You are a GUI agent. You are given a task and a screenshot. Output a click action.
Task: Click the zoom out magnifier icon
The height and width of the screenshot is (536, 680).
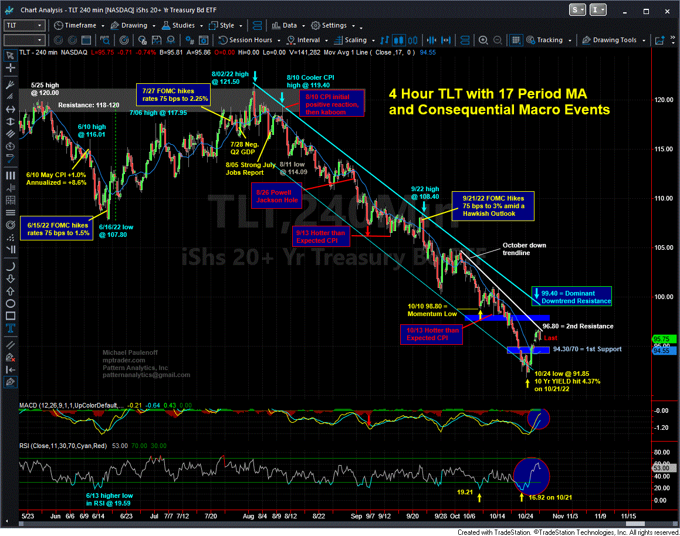tap(498, 40)
